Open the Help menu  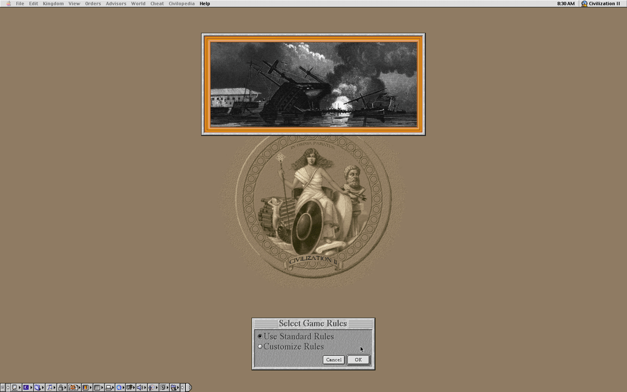pos(205,4)
